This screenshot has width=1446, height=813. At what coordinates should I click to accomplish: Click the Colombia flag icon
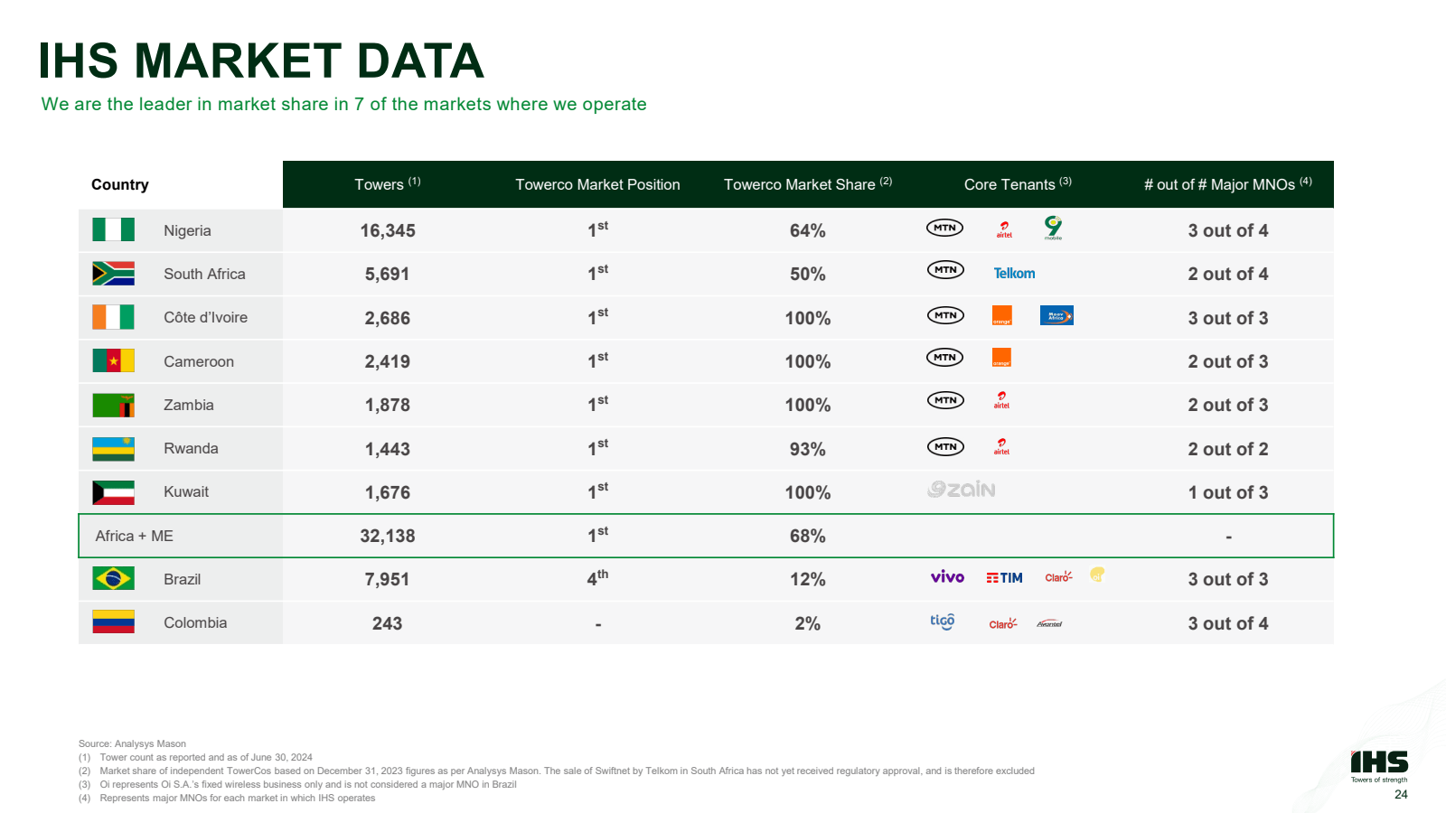(x=113, y=621)
